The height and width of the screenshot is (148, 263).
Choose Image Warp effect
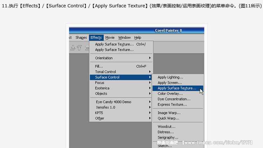[x=178, y=113]
